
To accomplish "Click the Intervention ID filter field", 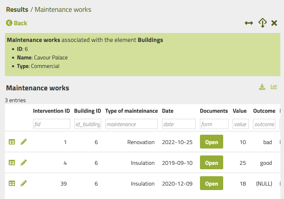I will pos(51,124).
